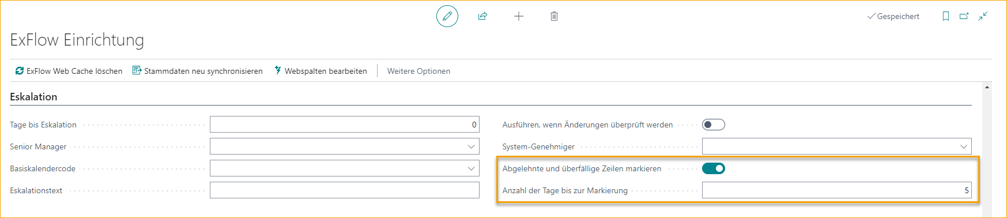
Task: Click the Basiskalendercode label
Action: point(43,168)
